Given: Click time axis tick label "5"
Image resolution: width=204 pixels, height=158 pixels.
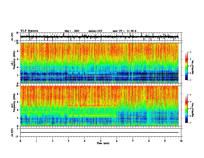Looking at the screenshot, I should point(101,141).
